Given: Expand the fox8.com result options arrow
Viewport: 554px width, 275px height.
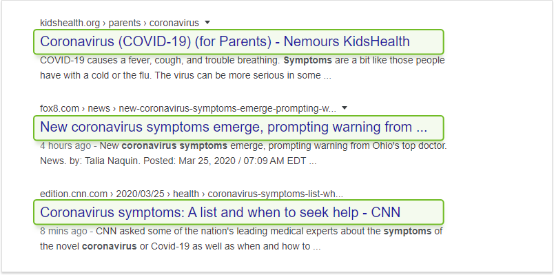Looking at the screenshot, I should [x=345, y=108].
